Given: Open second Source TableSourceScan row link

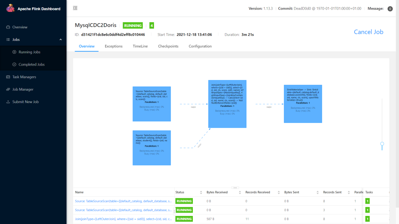Looking at the screenshot, I should pyautogui.click(x=123, y=210).
